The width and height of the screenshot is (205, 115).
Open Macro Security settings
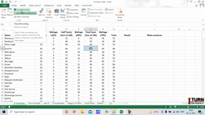(x=21, y=17)
